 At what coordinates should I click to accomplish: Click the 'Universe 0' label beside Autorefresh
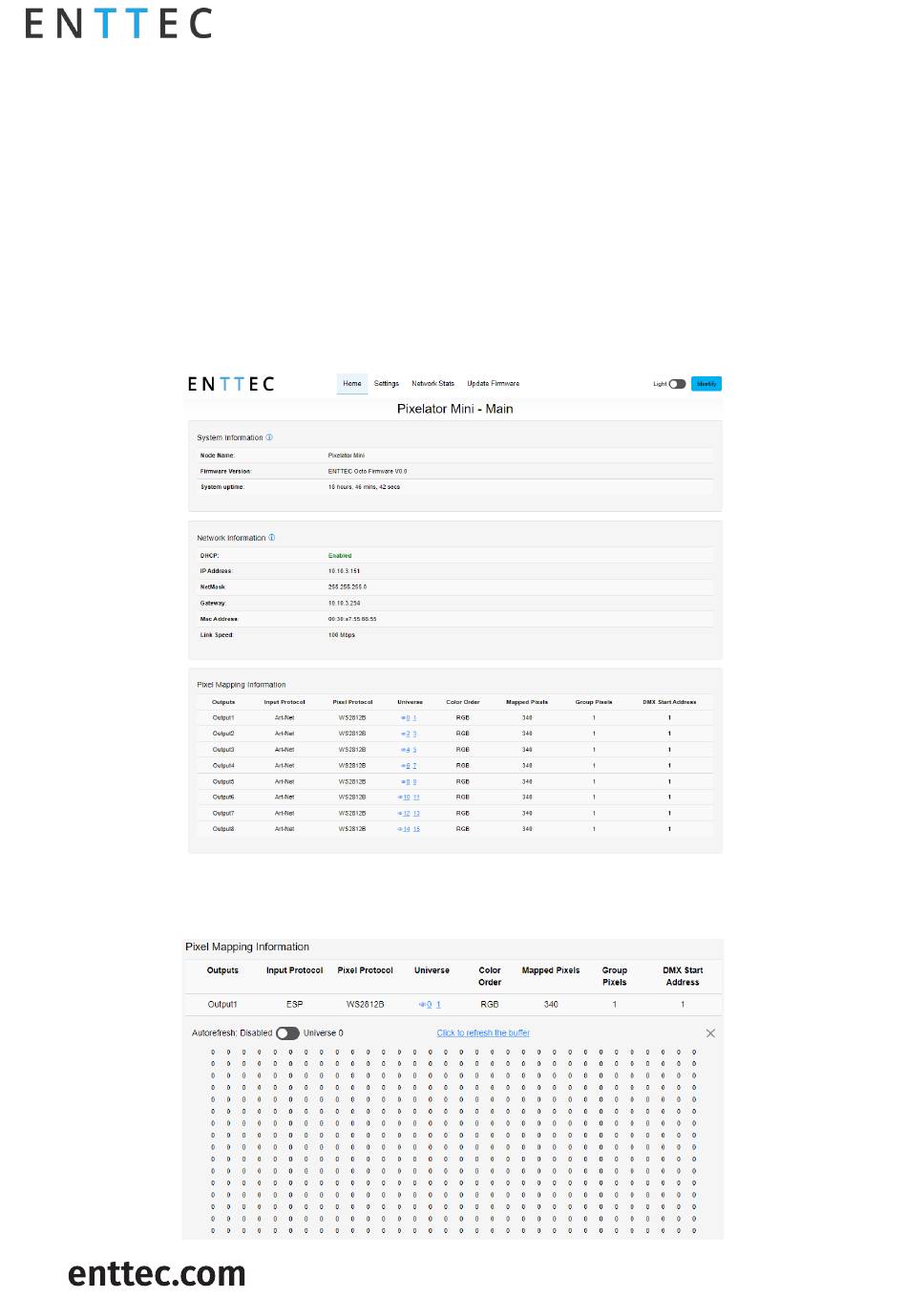coord(324,1032)
